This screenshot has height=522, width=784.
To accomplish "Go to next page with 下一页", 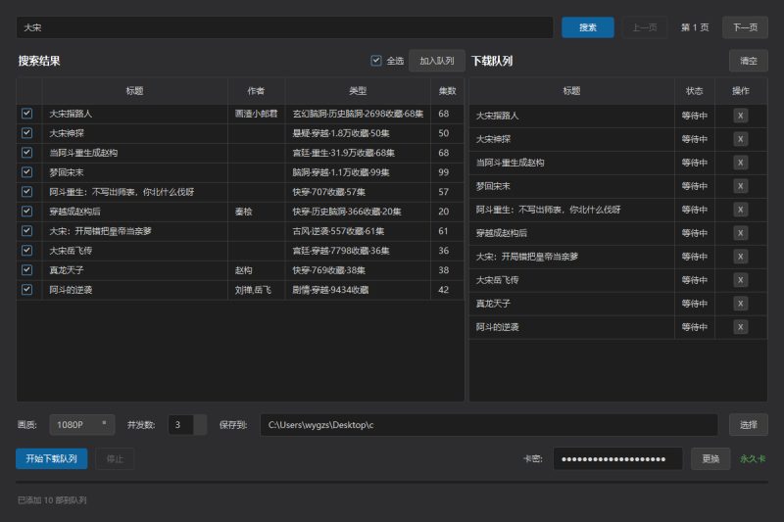I will 745,27.
